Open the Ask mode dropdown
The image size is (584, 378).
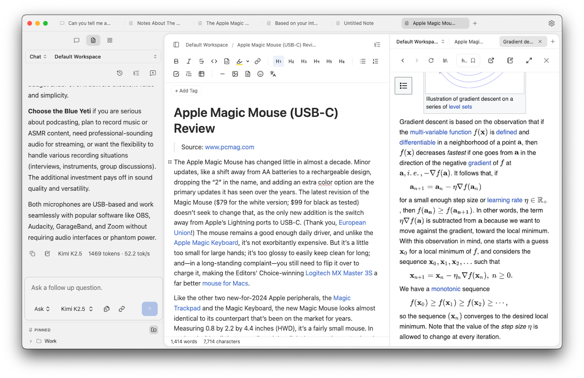click(42, 309)
